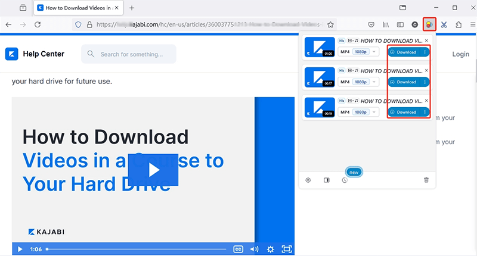Screen dimensions: 477x256
Task: Expand MP4 1080p dropdown for 01:06 video
Action: coord(358,52)
